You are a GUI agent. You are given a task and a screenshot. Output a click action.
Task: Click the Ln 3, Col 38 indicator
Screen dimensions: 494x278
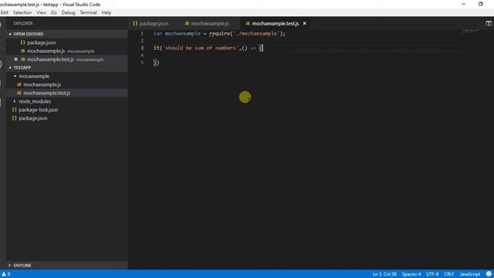(x=384, y=274)
